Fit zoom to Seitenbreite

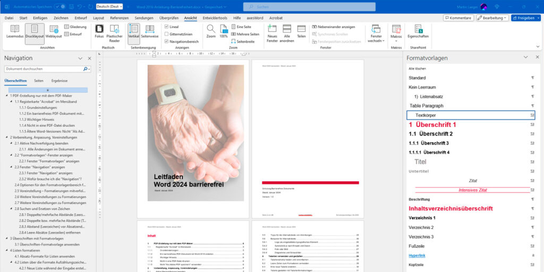243,41
